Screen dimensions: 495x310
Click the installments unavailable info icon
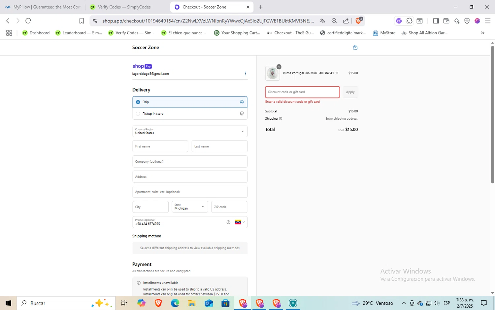pyautogui.click(x=139, y=283)
